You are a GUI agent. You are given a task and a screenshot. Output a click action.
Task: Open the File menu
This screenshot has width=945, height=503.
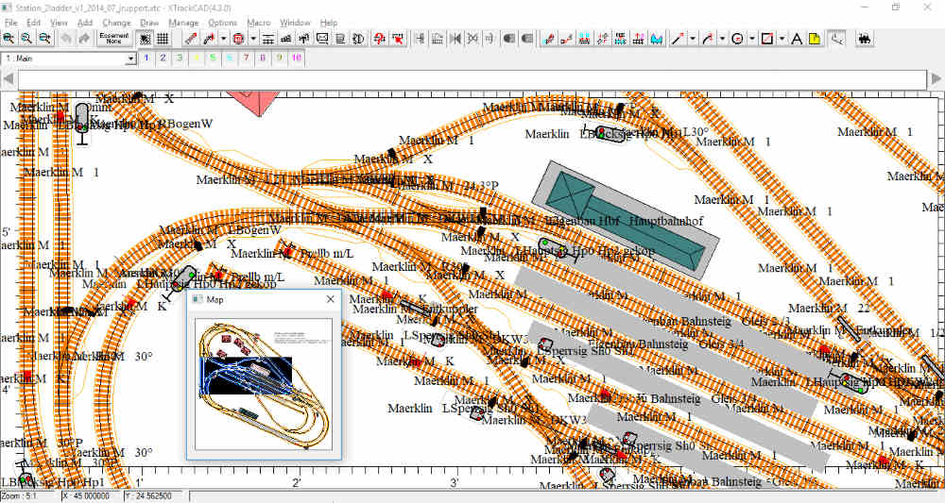pyautogui.click(x=10, y=23)
